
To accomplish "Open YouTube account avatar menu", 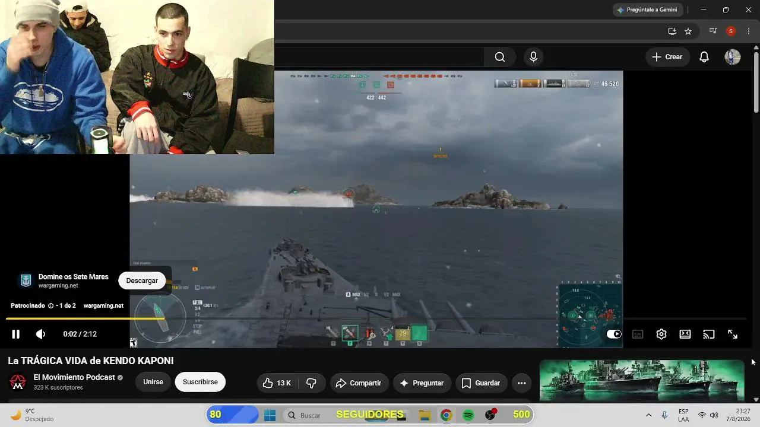I will coord(733,57).
